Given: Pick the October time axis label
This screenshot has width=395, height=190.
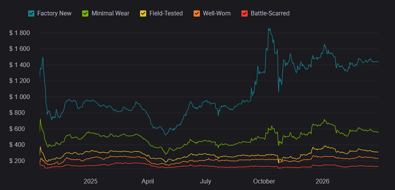Looking at the screenshot, I should coord(264,181).
